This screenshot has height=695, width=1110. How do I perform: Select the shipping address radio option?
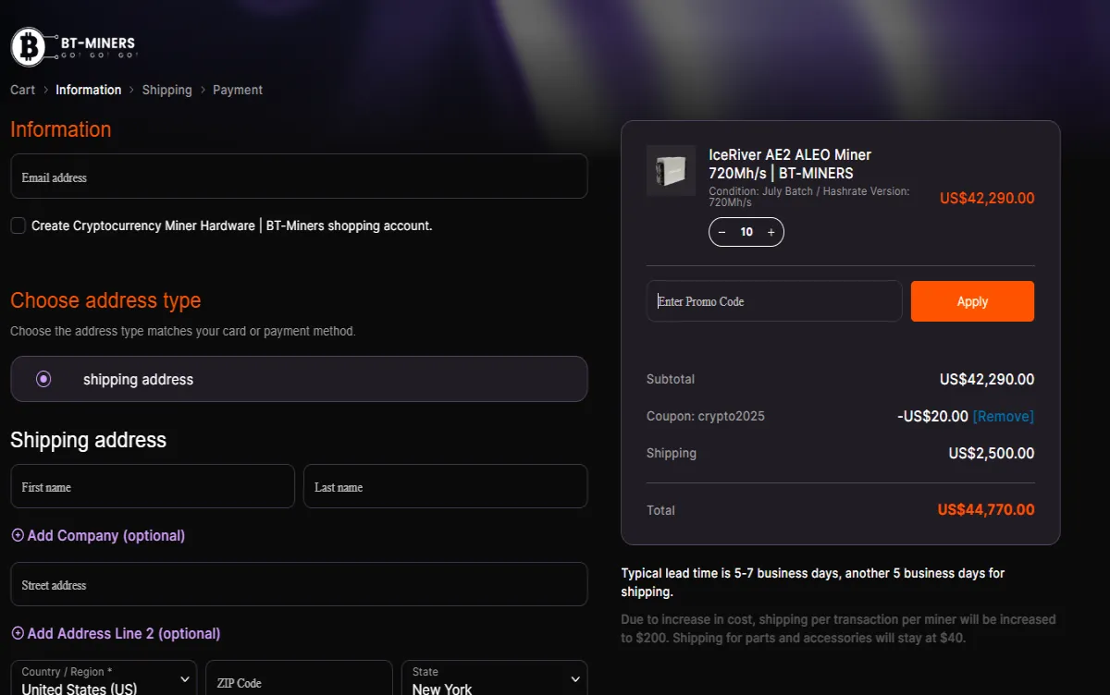tap(43, 379)
